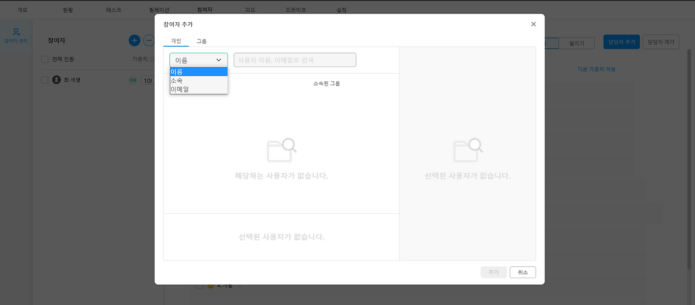The width and height of the screenshot is (695, 305).
Task: Cancel with the 취소 button
Action: point(523,272)
